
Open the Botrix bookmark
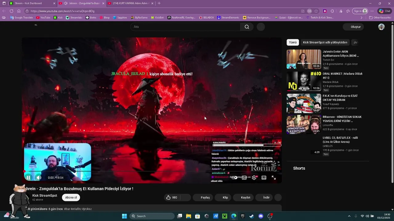coord(91,18)
